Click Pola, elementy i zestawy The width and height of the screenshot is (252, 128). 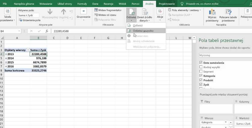184,10
